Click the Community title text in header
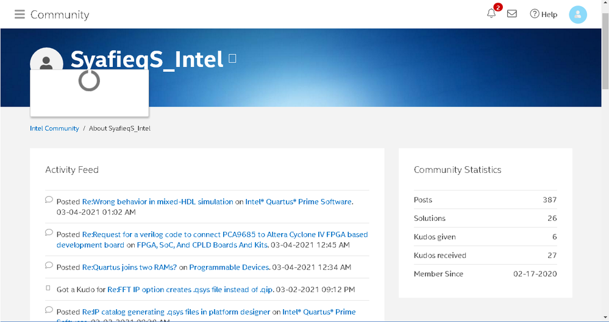Image resolution: width=609 pixels, height=322 pixels. pyautogui.click(x=60, y=15)
